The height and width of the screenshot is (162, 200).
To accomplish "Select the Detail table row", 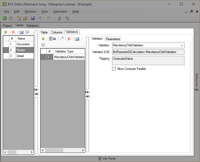I will pyautogui.click(x=18, y=56).
